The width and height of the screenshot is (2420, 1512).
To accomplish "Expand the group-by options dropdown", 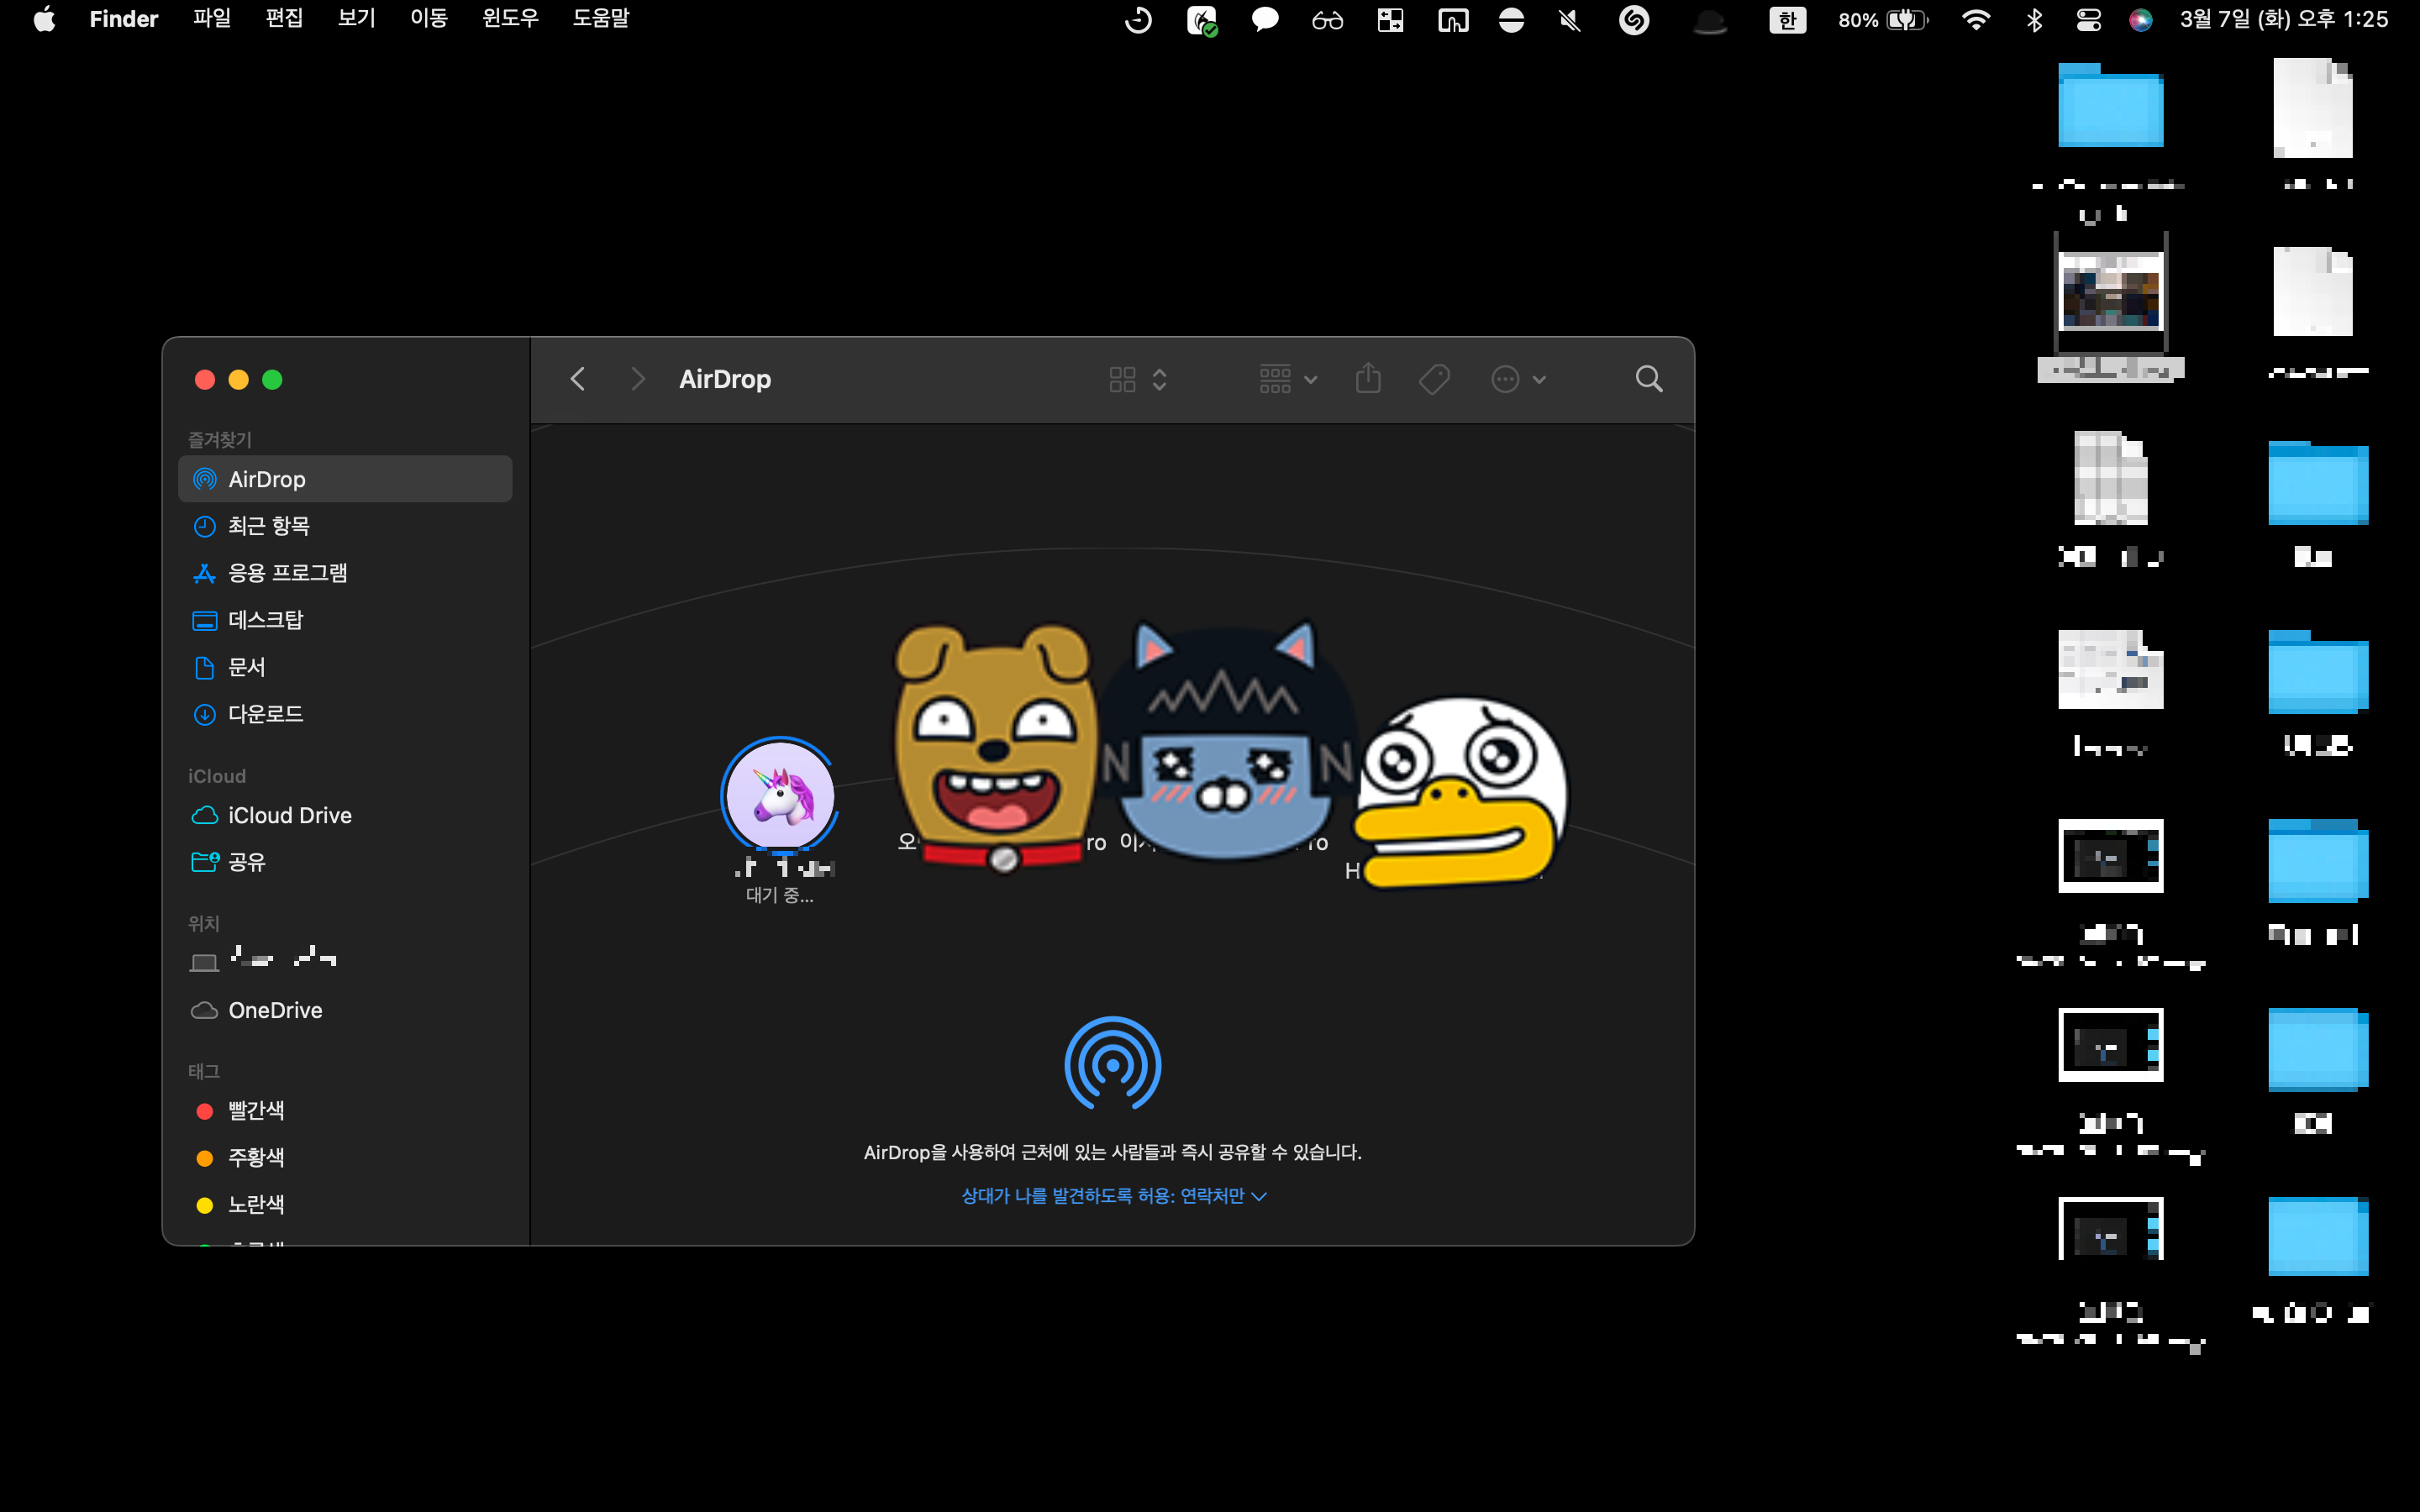I will [1288, 379].
